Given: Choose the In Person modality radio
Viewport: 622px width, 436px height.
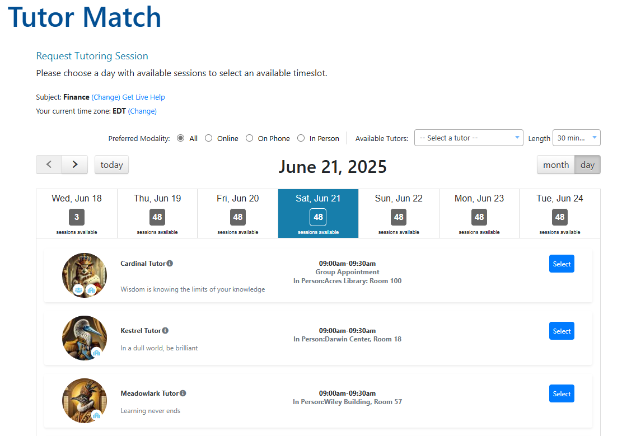Looking at the screenshot, I should tap(301, 138).
